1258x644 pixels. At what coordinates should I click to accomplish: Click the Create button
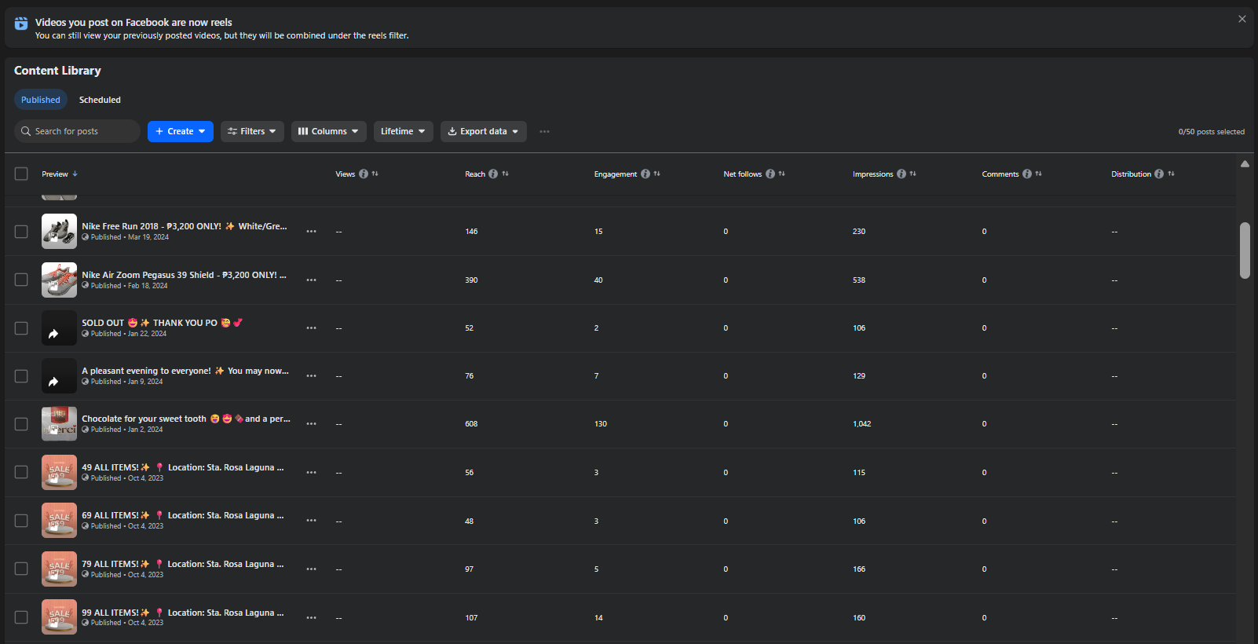(180, 132)
